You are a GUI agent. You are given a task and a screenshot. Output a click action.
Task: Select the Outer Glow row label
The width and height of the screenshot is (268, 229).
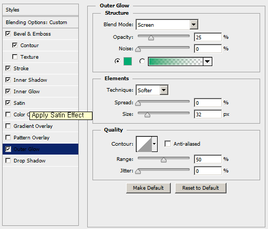pyautogui.click(x=27, y=149)
